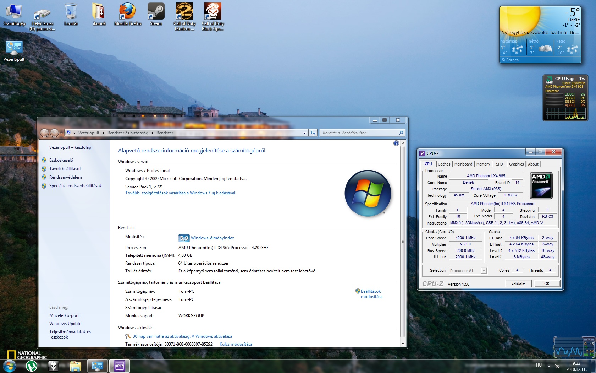Open Eszközkezelő link

click(x=61, y=160)
